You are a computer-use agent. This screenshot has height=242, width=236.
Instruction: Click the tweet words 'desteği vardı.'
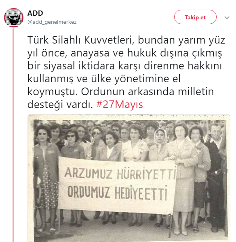tap(60, 104)
